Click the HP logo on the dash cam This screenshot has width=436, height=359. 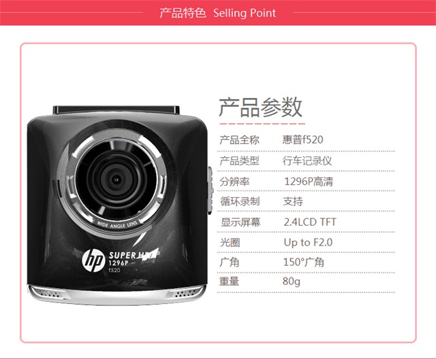[x=92, y=260]
